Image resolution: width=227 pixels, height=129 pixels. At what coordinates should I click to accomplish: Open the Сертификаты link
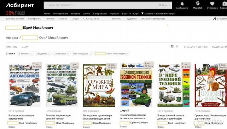(35, 19)
